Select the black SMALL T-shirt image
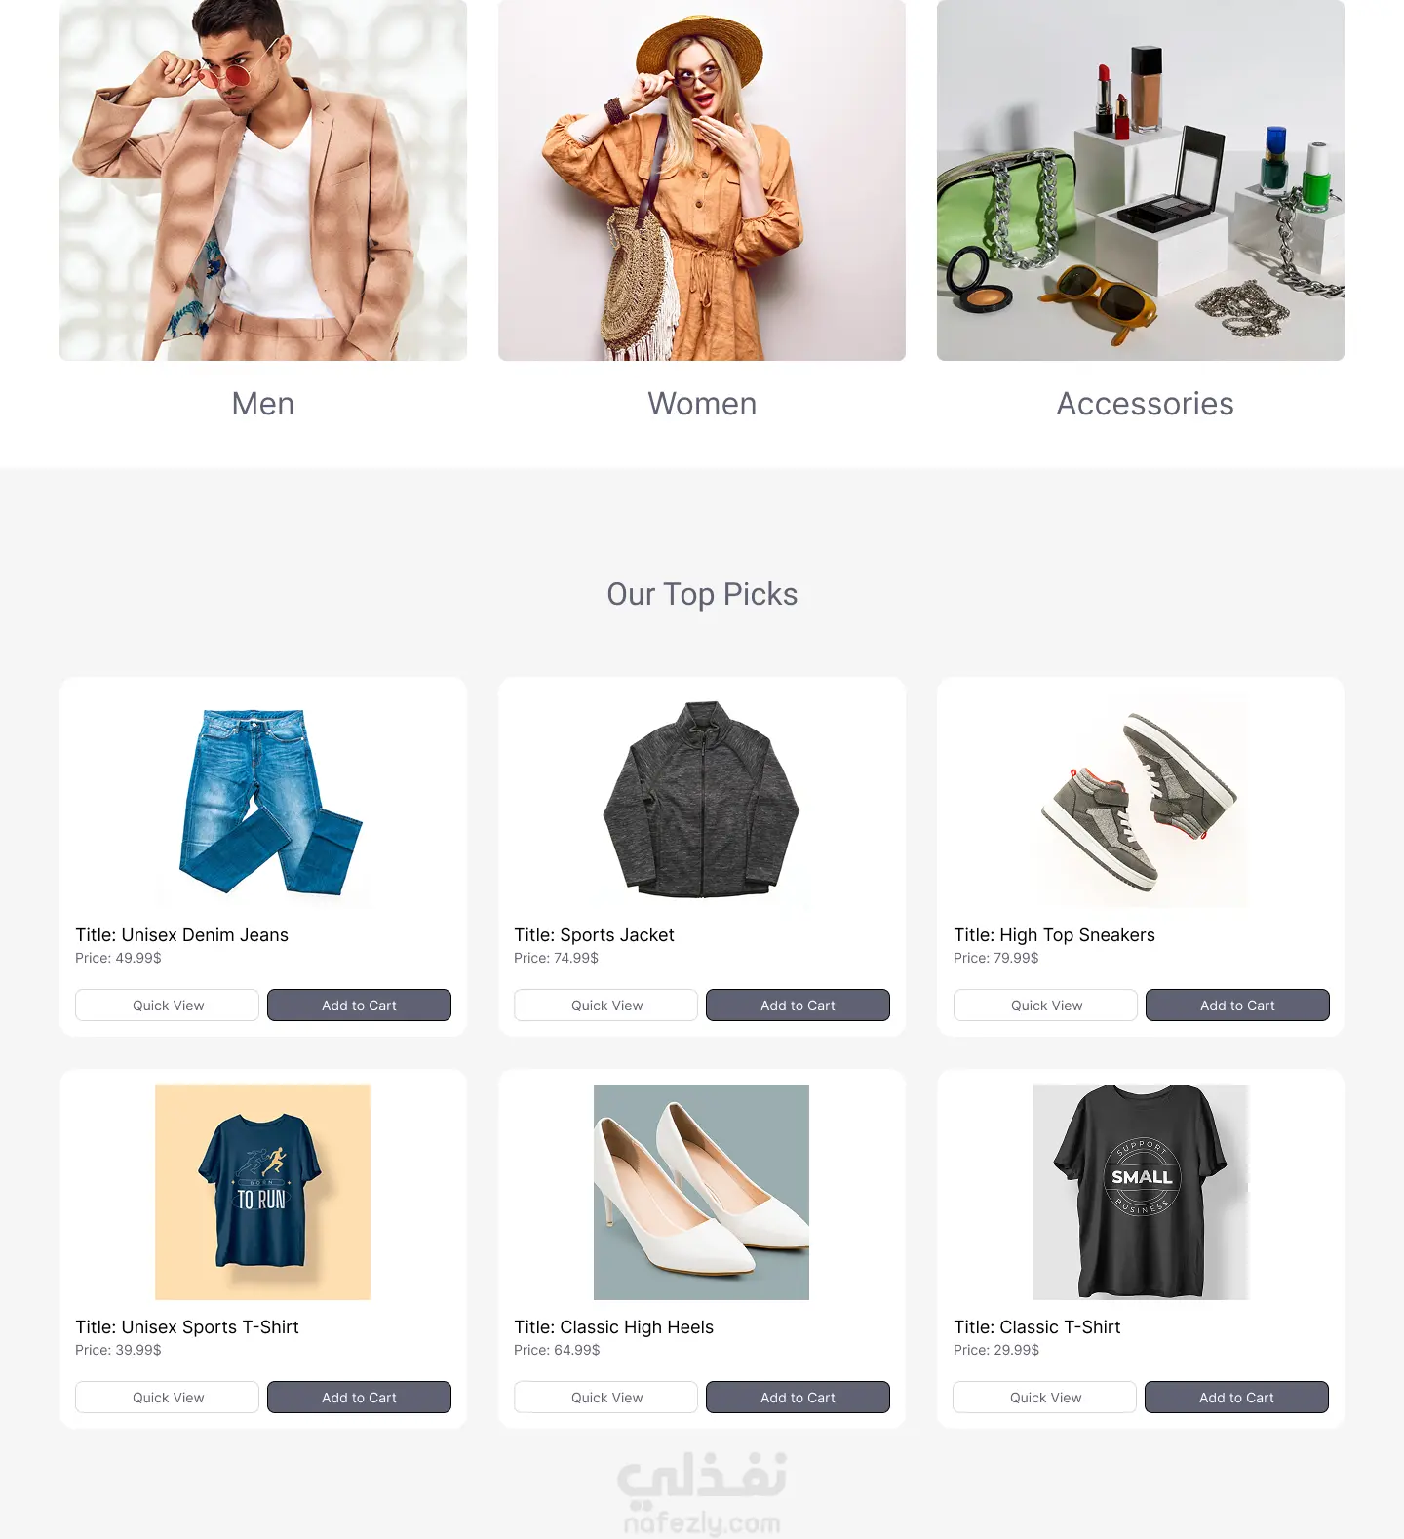The height and width of the screenshot is (1539, 1404). 1141,1192
